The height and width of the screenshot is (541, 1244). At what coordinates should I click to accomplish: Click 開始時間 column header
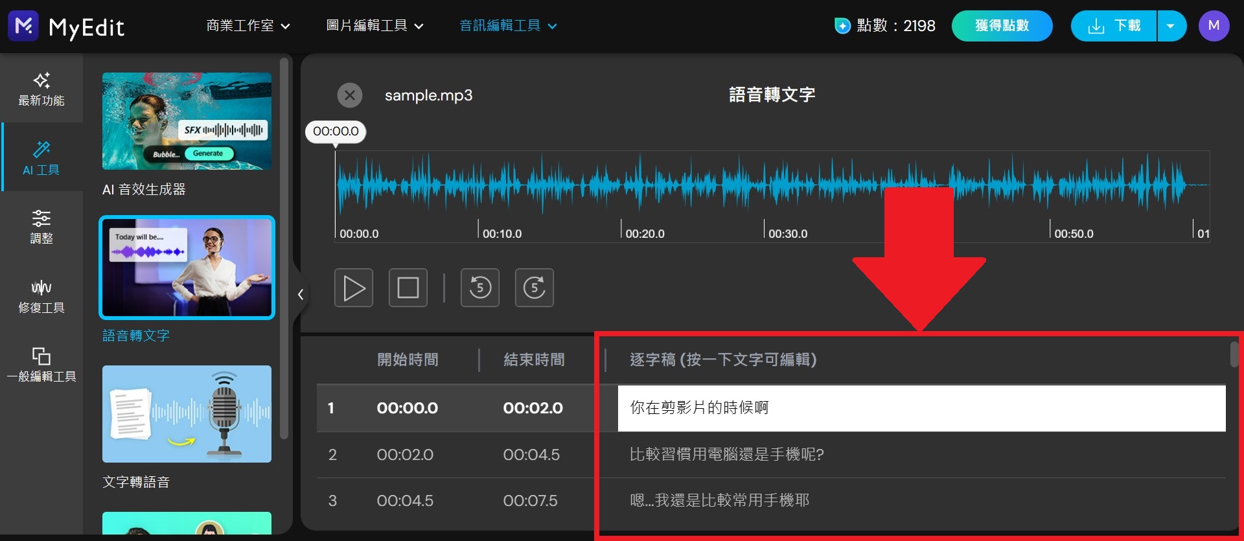(x=408, y=360)
